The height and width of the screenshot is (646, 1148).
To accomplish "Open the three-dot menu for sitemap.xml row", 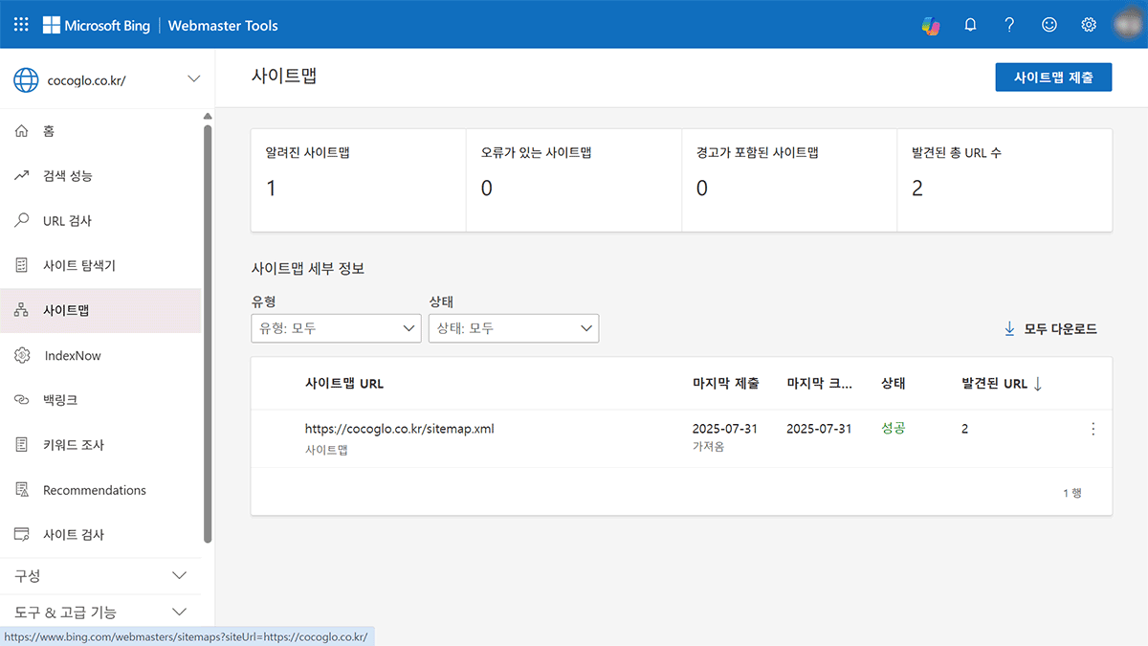I will (1093, 429).
